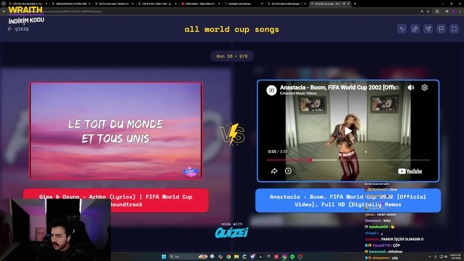Open YouTube player settings gear
This screenshot has width=464, height=261.
coord(424,87)
